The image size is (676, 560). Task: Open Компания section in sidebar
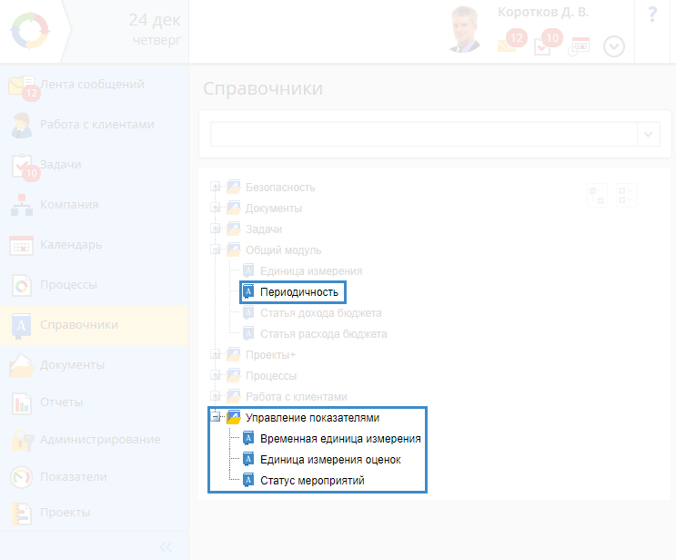[x=94, y=205]
